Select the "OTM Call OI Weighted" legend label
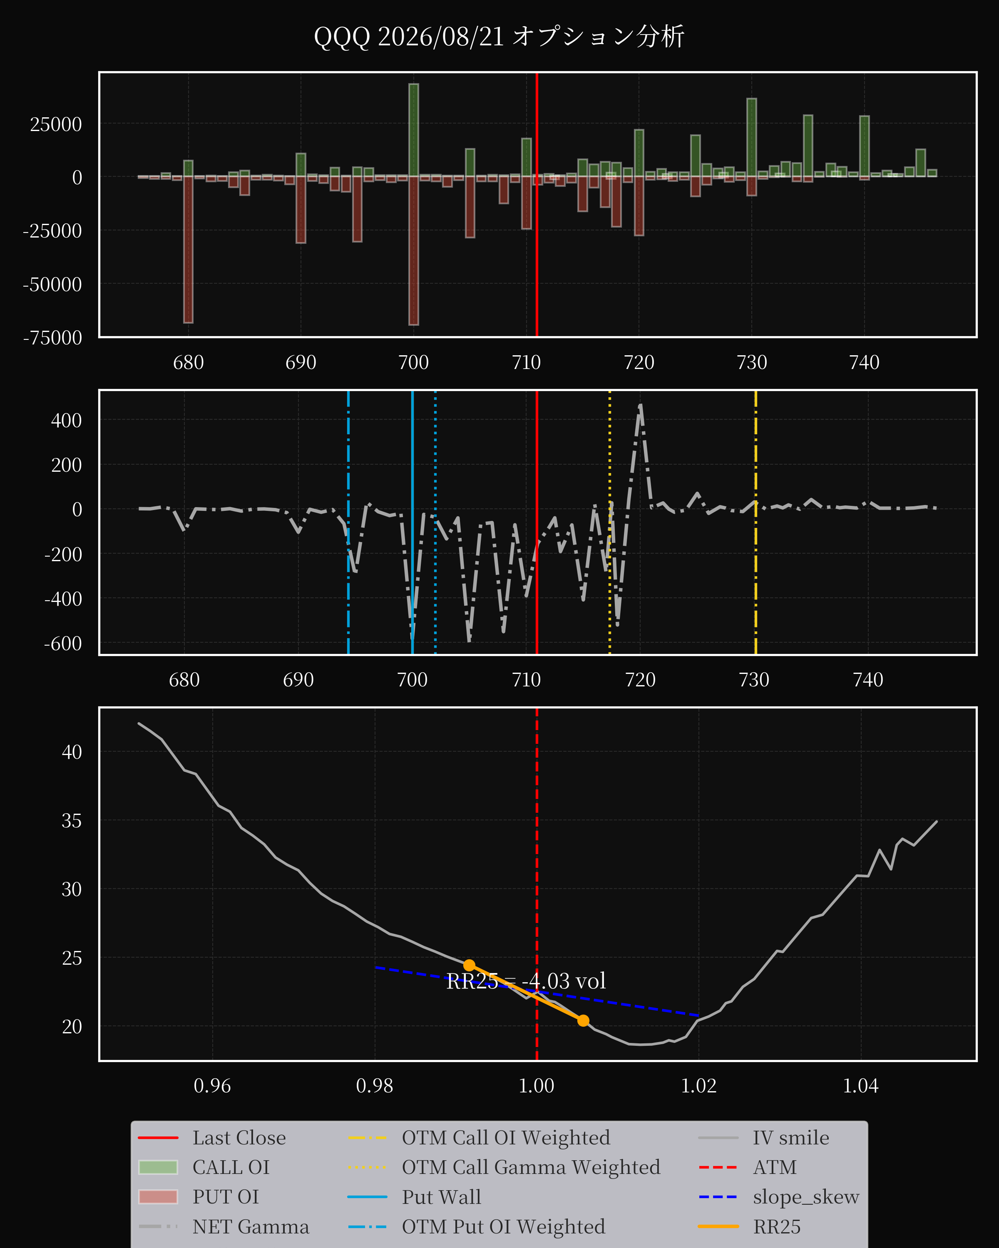This screenshot has width=999, height=1248. pos(506,1138)
